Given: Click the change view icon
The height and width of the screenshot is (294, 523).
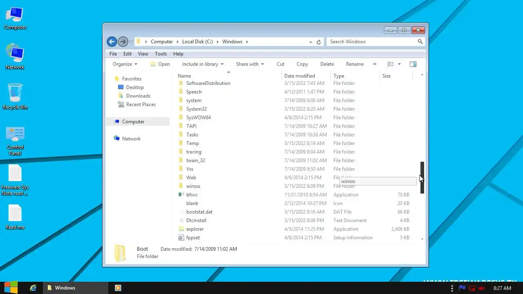Looking at the screenshot, I should (x=391, y=64).
